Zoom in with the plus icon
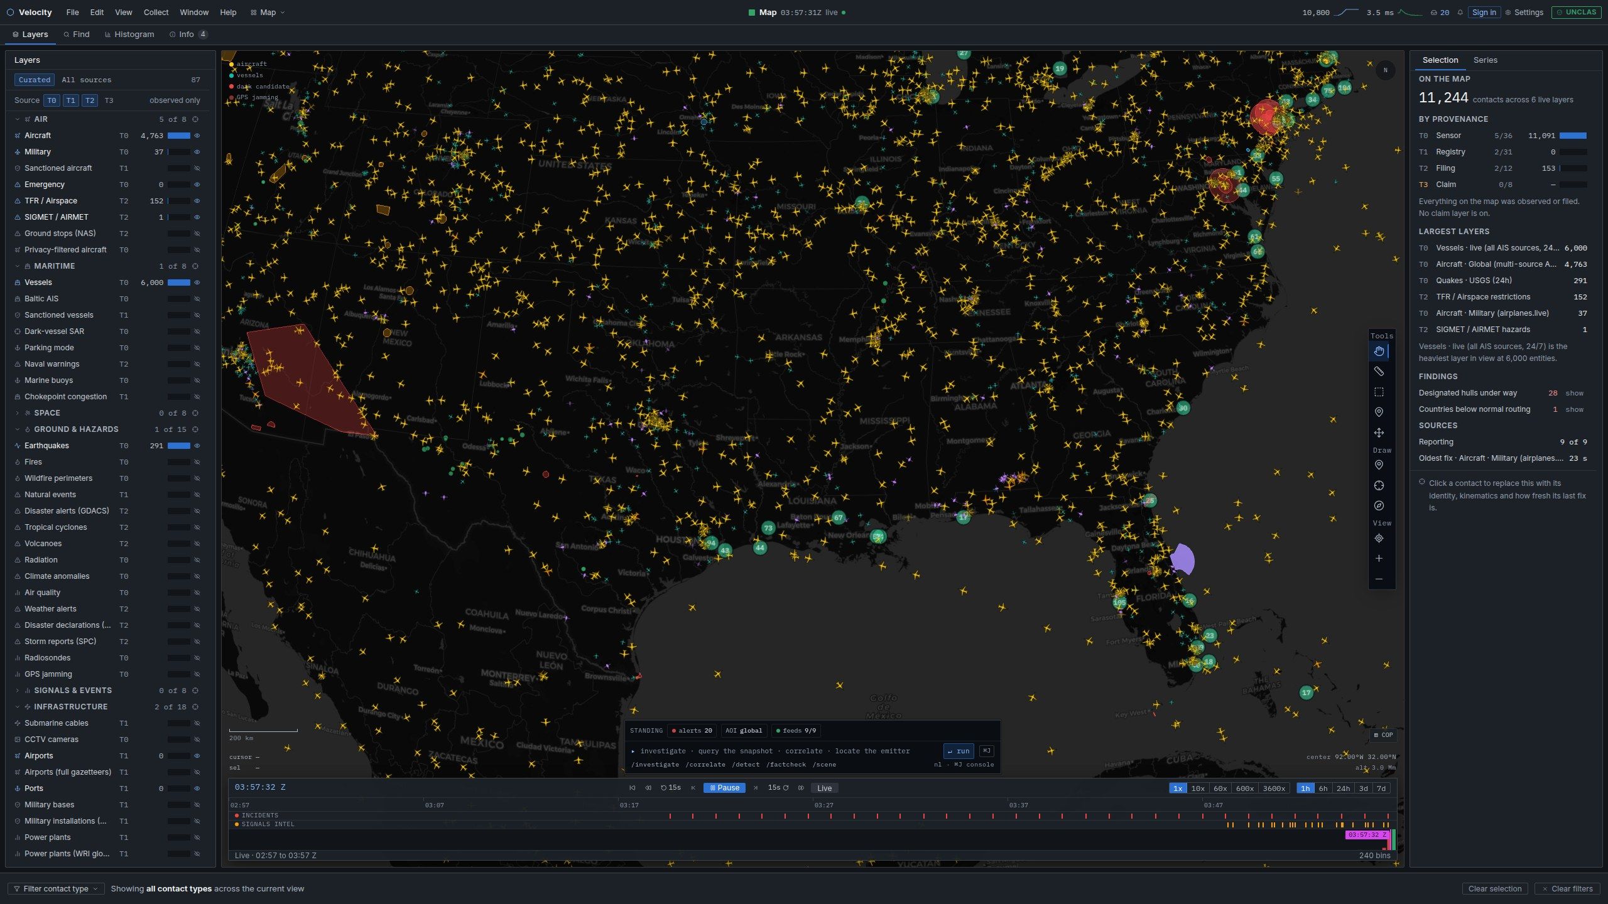This screenshot has height=904, width=1608. point(1379,558)
